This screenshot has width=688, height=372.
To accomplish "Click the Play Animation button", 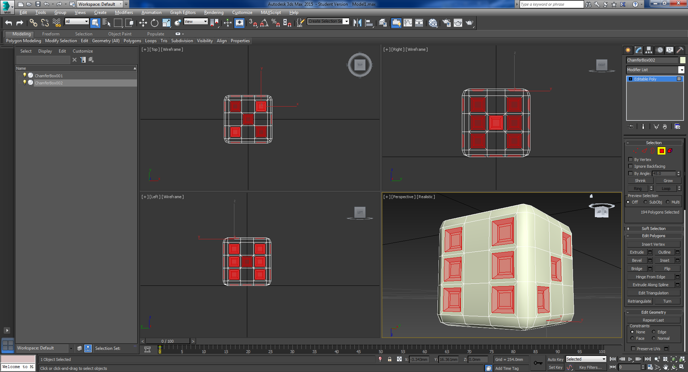I will [x=630, y=359].
